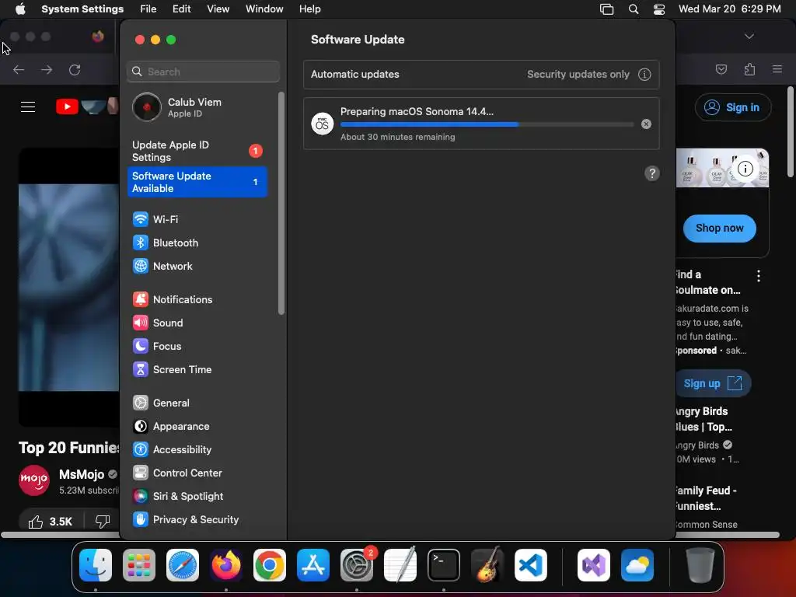Viewport: 796px width, 597px height.
Task: Open Spotlight search in menu bar
Action: click(x=634, y=9)
